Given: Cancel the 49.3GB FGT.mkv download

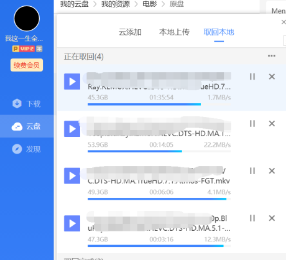Looking at the screenshot, I should (x=272, y=171).
